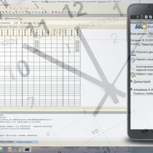Click the 'Получить деньги' cash icon on phone
Image resolution: width=153 pixels, height=153 pixels.
pos(133,53)
